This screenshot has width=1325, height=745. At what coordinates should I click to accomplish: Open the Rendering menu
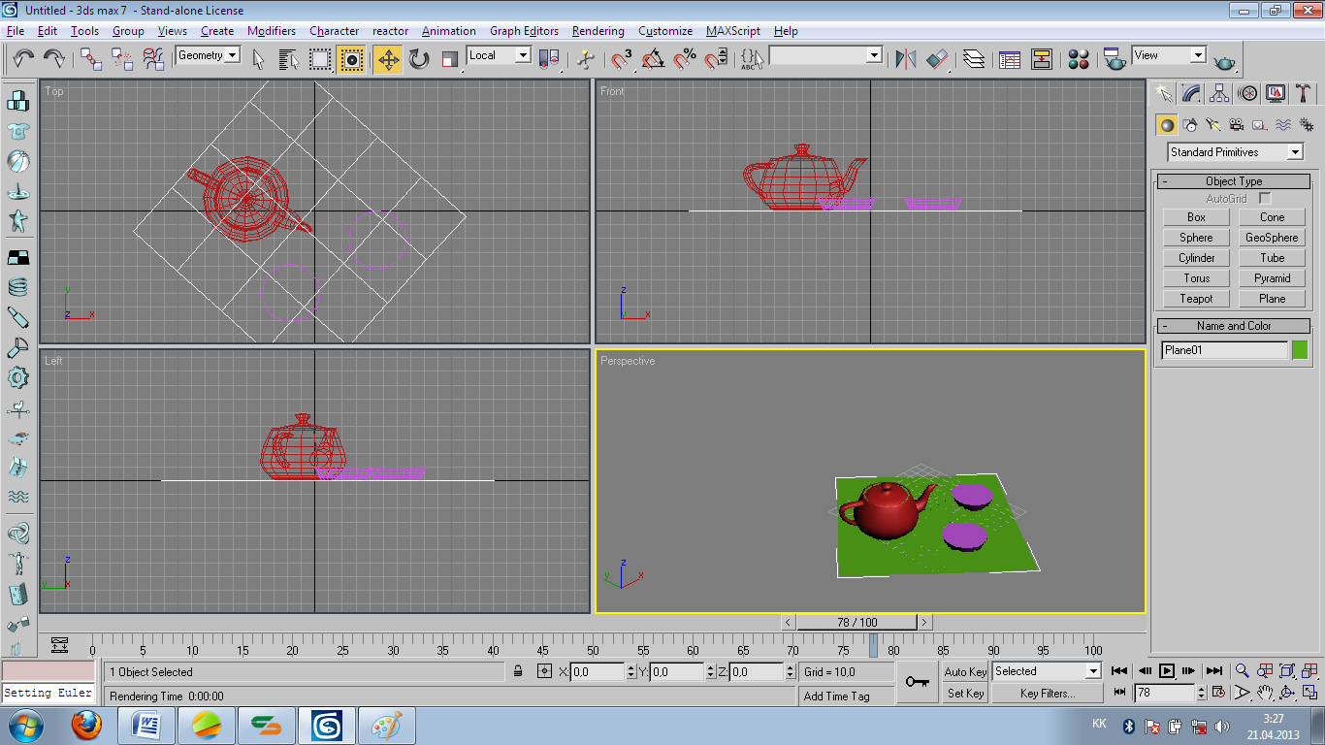pyautogui.click(x=598, y=31)
